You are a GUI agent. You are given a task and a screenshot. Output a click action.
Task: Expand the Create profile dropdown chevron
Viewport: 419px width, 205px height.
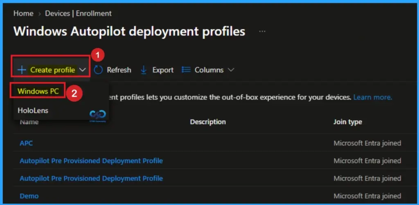tap(83, 70)
